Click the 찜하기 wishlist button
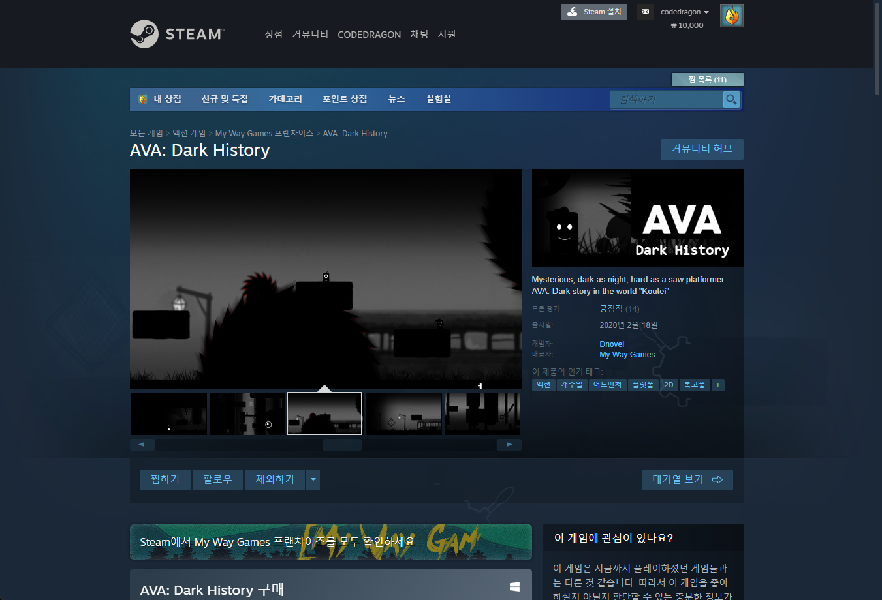This screenshot has height=600, width=882. (165, 479)
